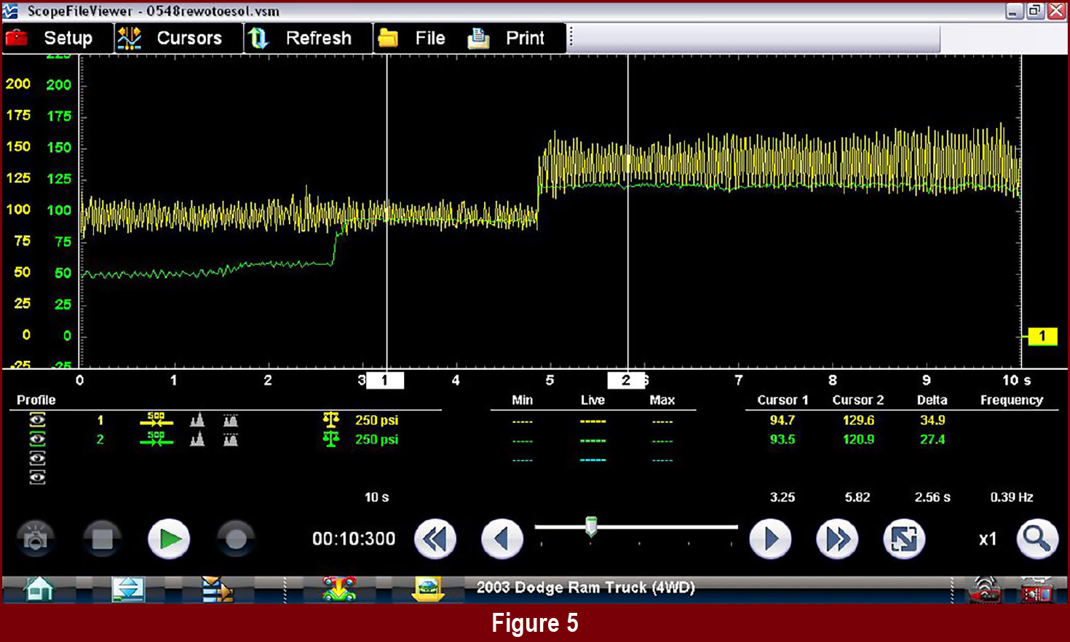
Task: Step forward one frame with right arrow
Action: [x=770, y=539]
